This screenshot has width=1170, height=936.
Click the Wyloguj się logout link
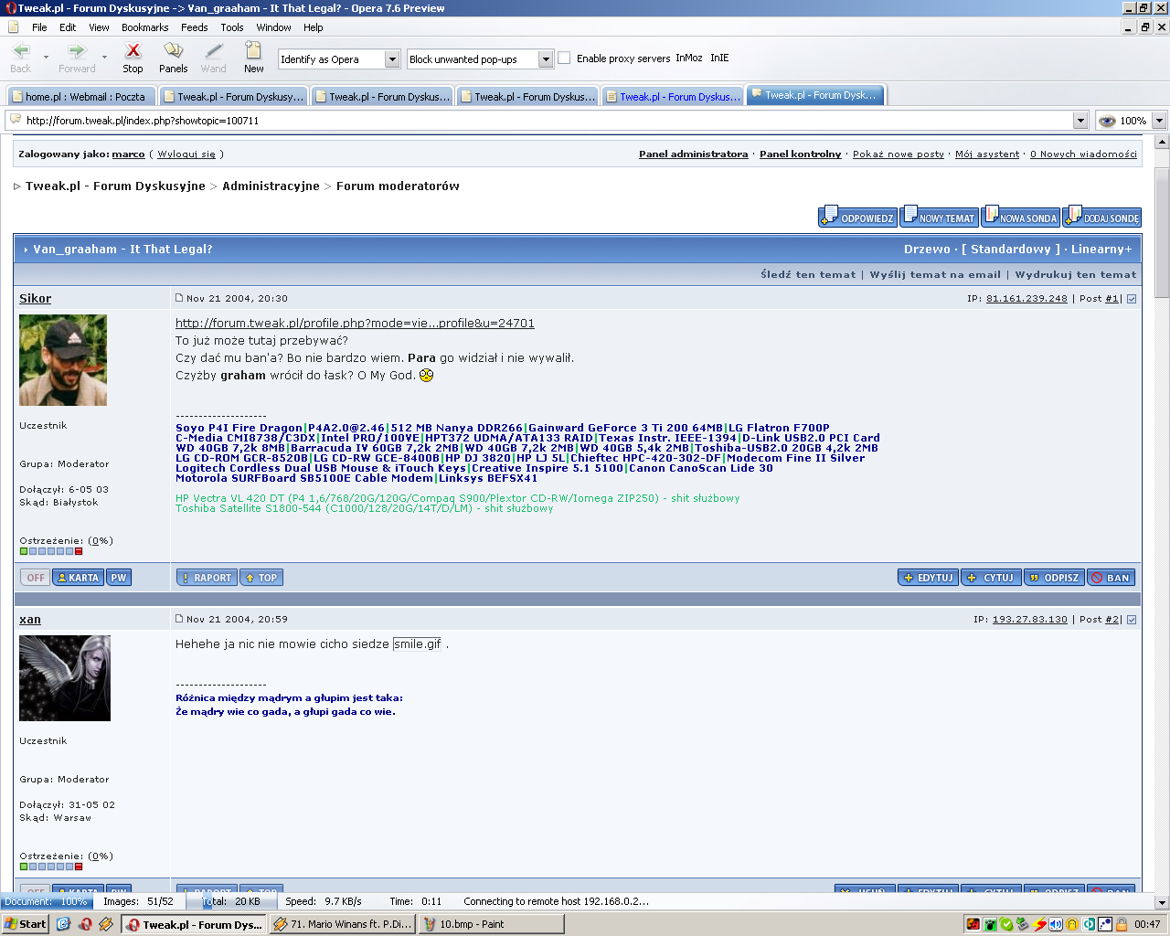186,154
